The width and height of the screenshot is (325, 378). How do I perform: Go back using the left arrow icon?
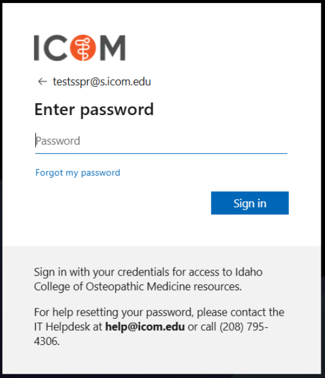point(42,81)
